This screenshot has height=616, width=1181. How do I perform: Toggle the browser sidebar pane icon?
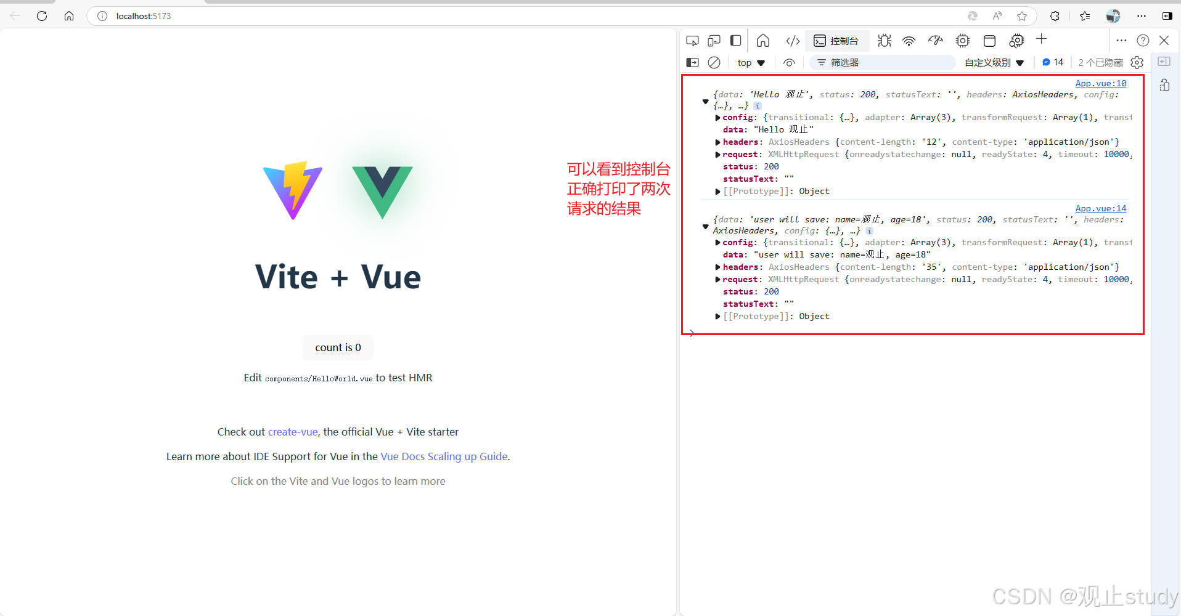coord(1167,16)
